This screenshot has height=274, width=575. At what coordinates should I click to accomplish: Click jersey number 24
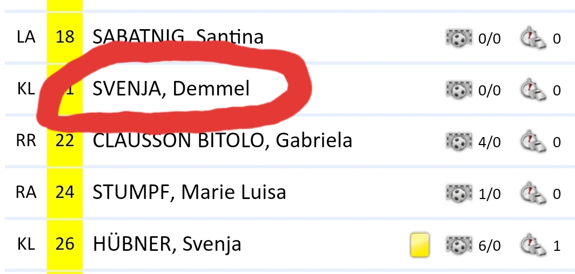click(x=65, y=193)
